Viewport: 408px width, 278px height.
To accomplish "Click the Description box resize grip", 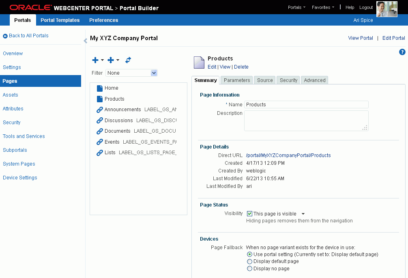I will pyautogui.click(x=365, y=127).
